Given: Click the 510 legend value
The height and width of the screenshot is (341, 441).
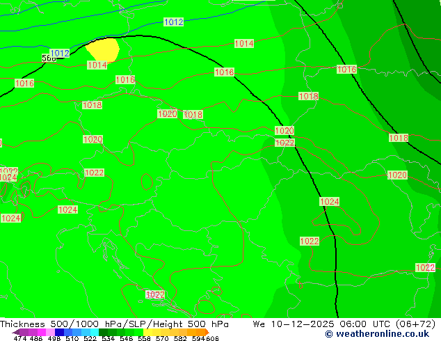Looking at the screenshot, I should pyautogui.click(x=72, y=338).
